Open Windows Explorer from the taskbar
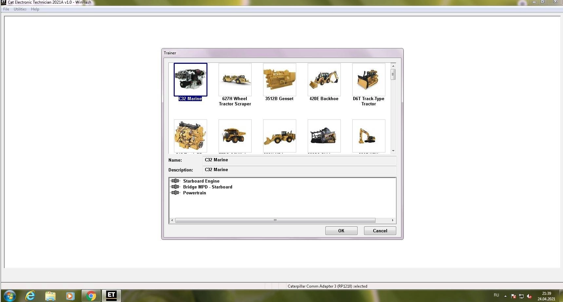Image resolution: width=563 pixels, height=302 pixels. [50, 296]
